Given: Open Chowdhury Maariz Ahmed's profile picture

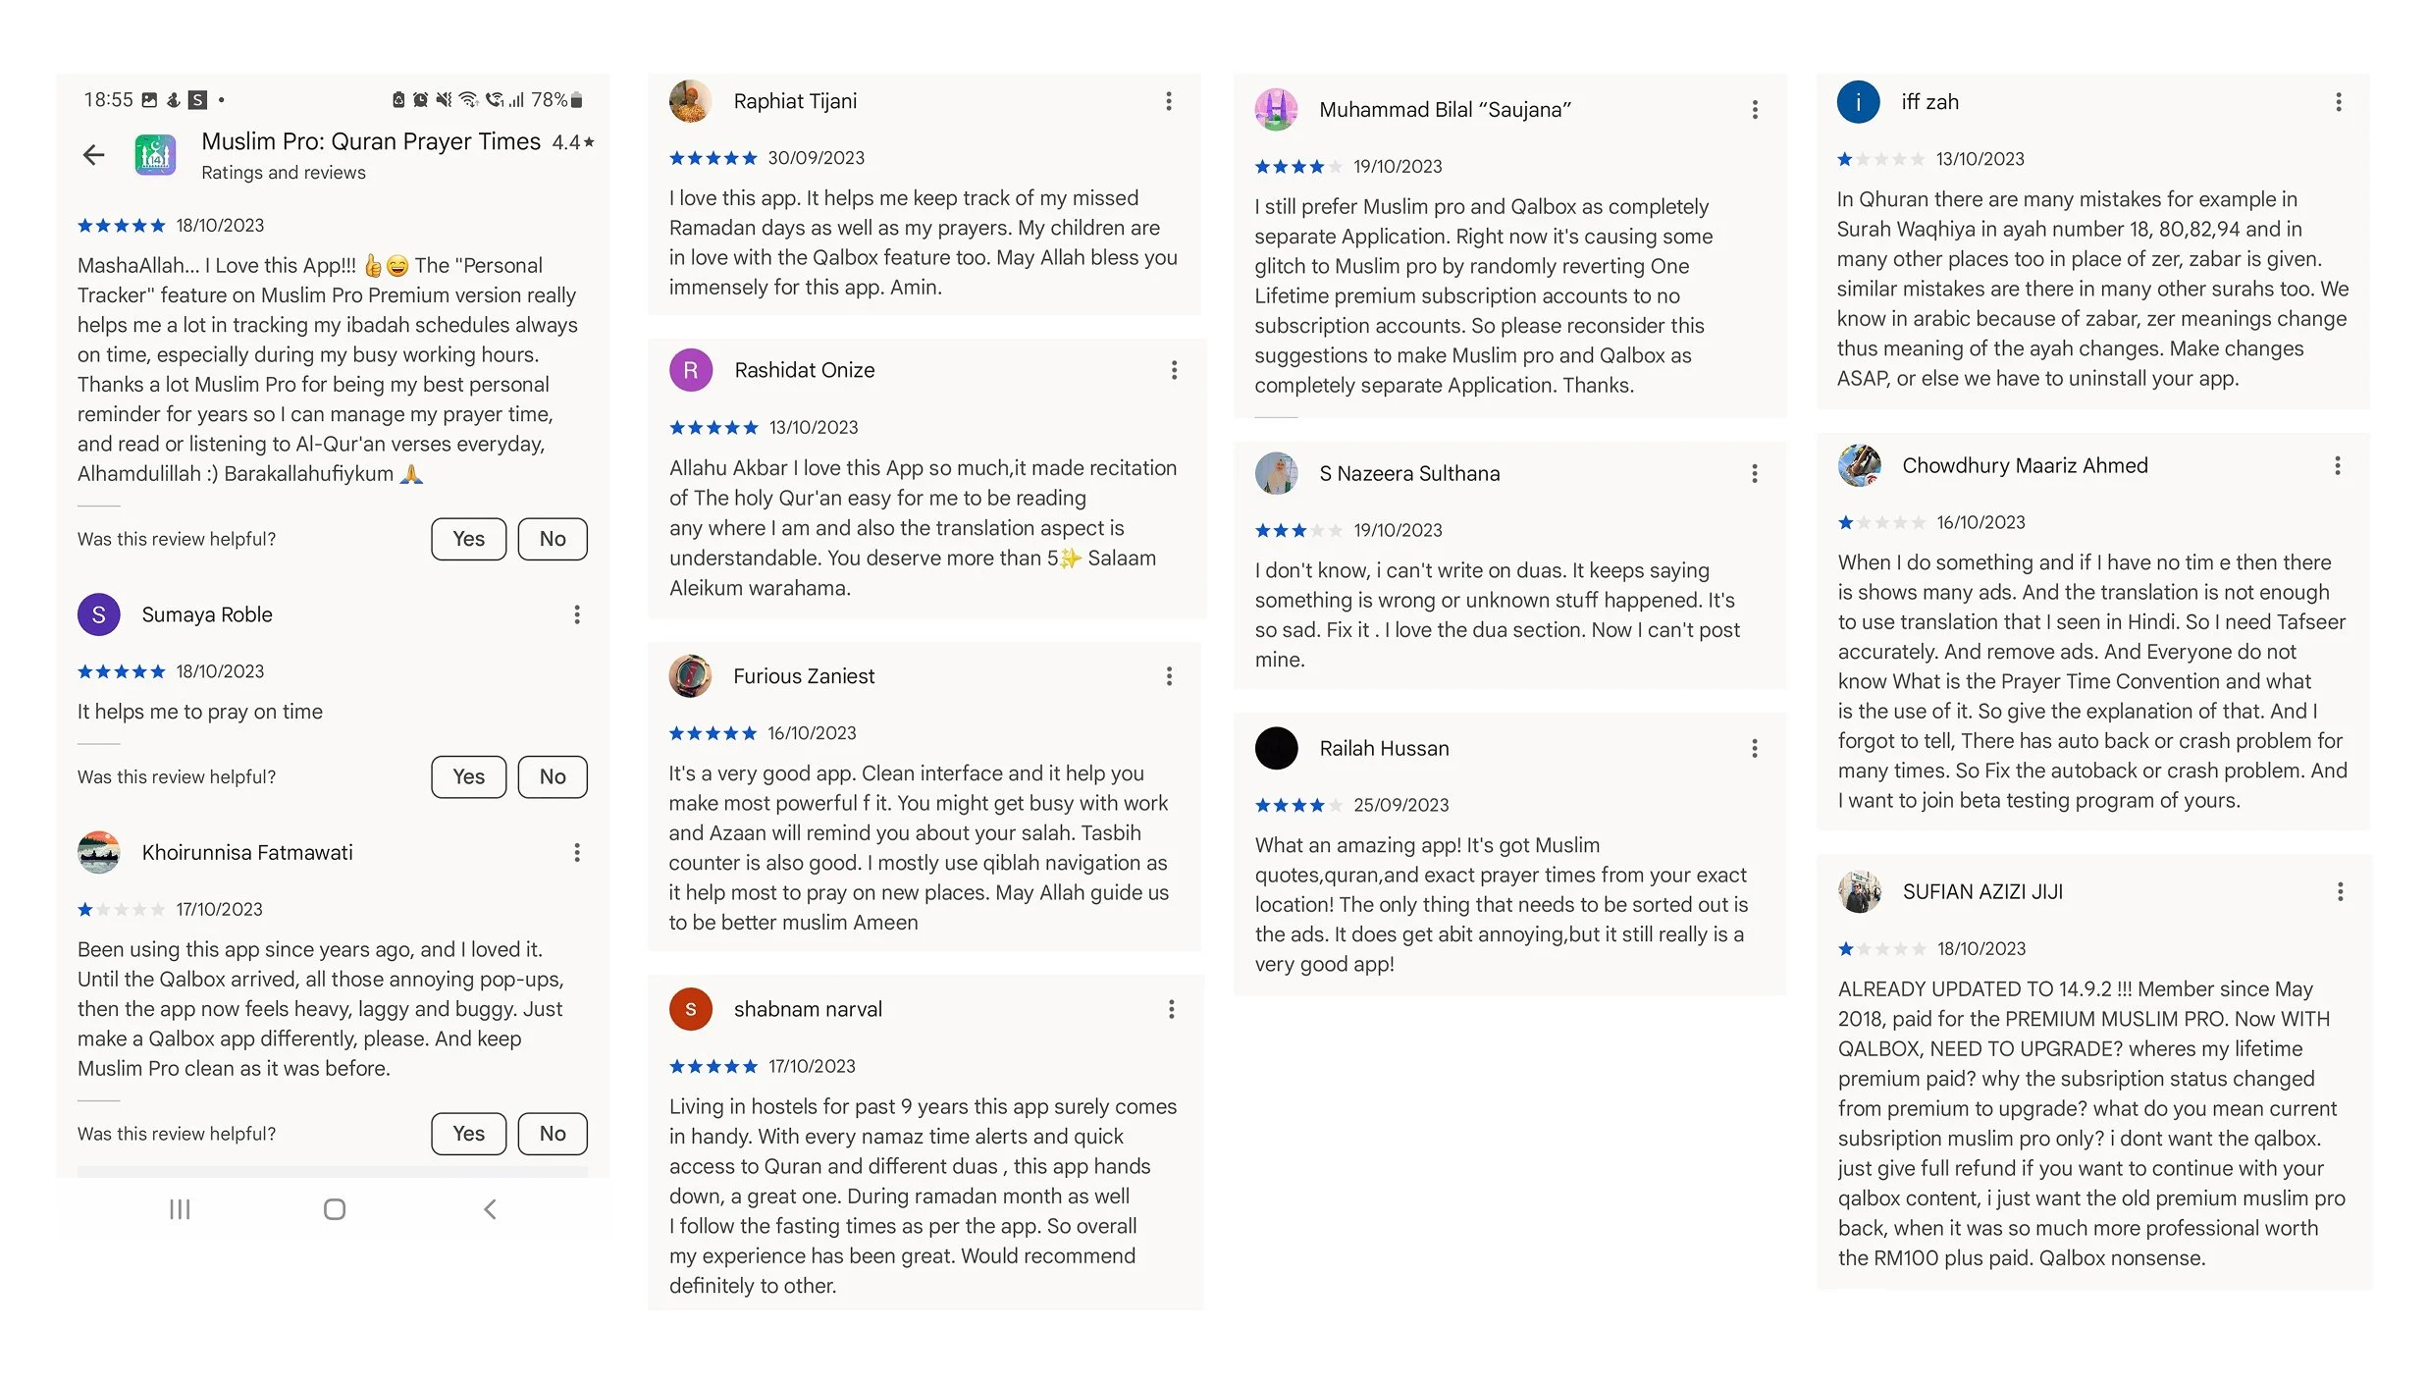Looking at the screenshot, I should pyautogui.click(x=1860, y=465).
